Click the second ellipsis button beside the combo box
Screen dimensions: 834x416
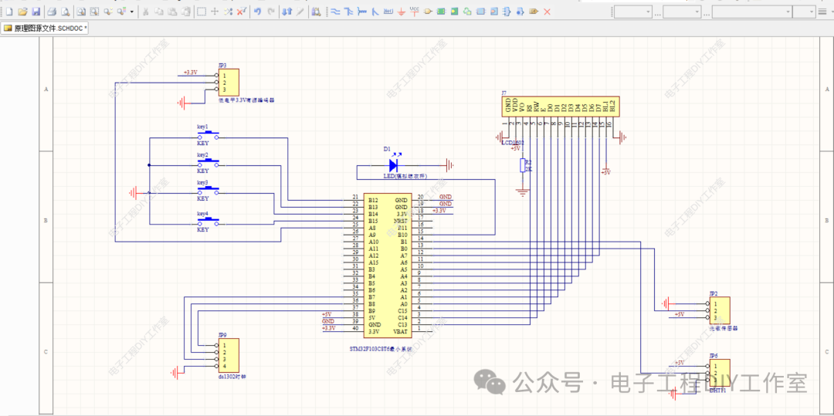(x=707, y=13)
